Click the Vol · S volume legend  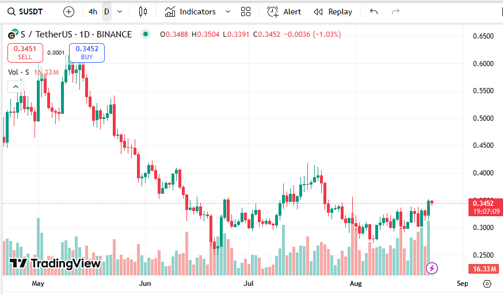tap(18, 72)
